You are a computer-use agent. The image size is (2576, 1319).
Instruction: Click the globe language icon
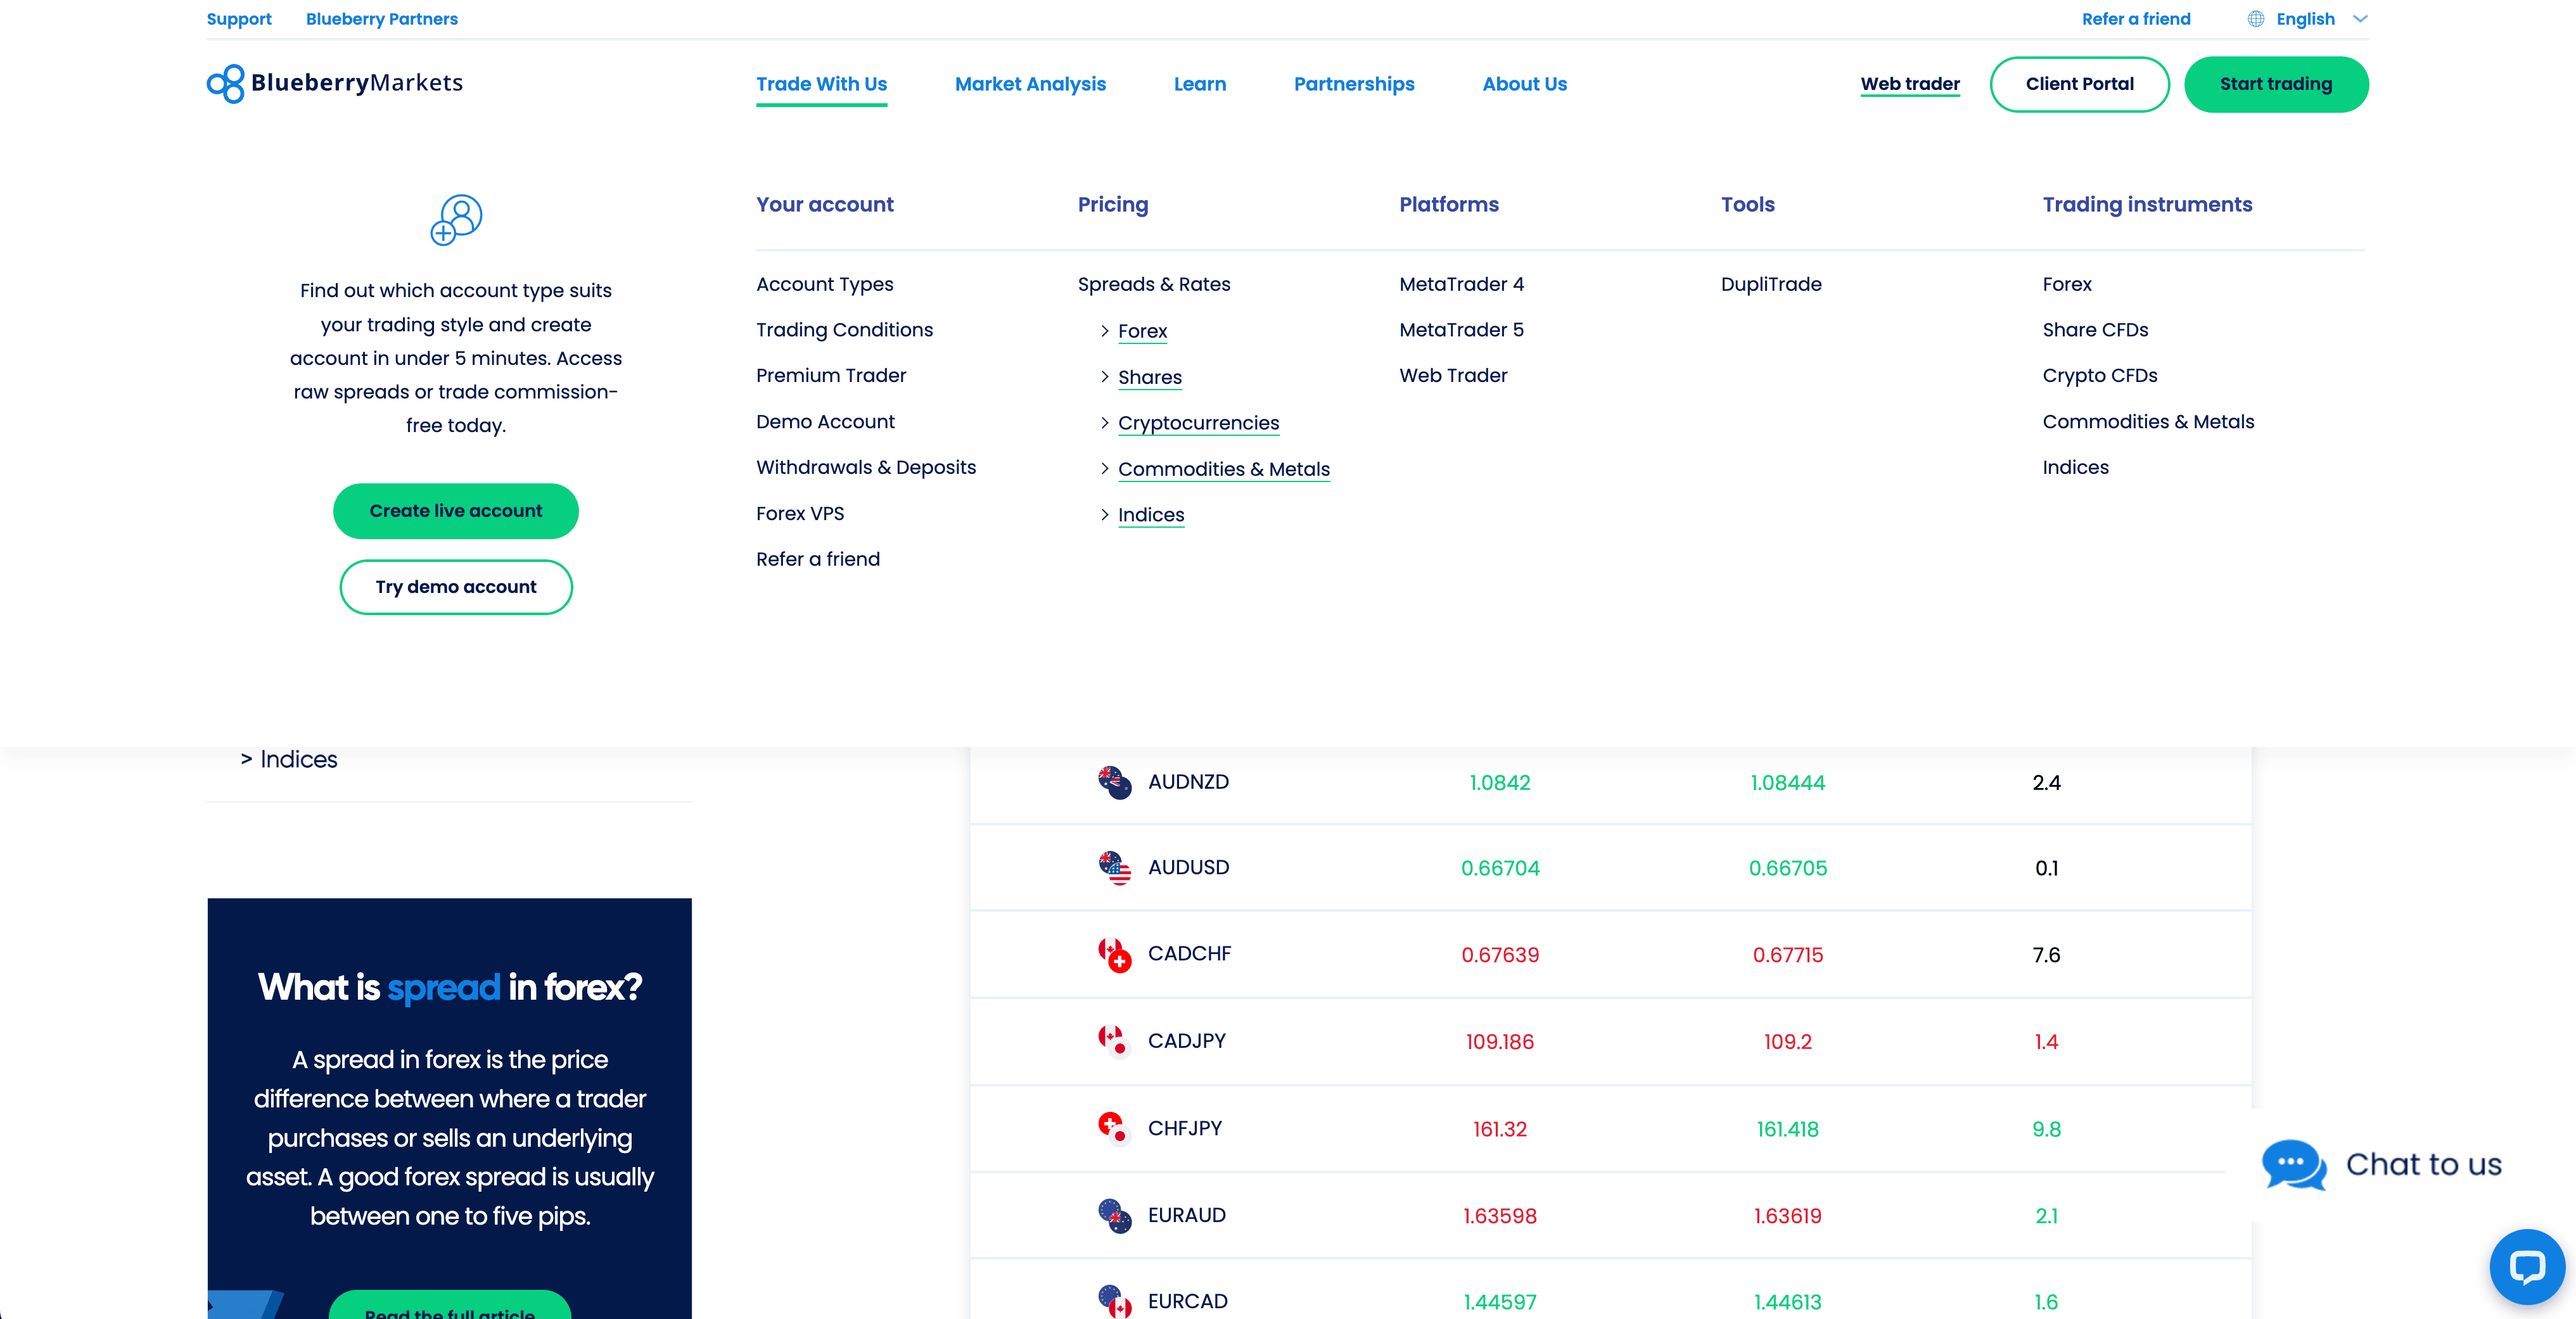2256,19
